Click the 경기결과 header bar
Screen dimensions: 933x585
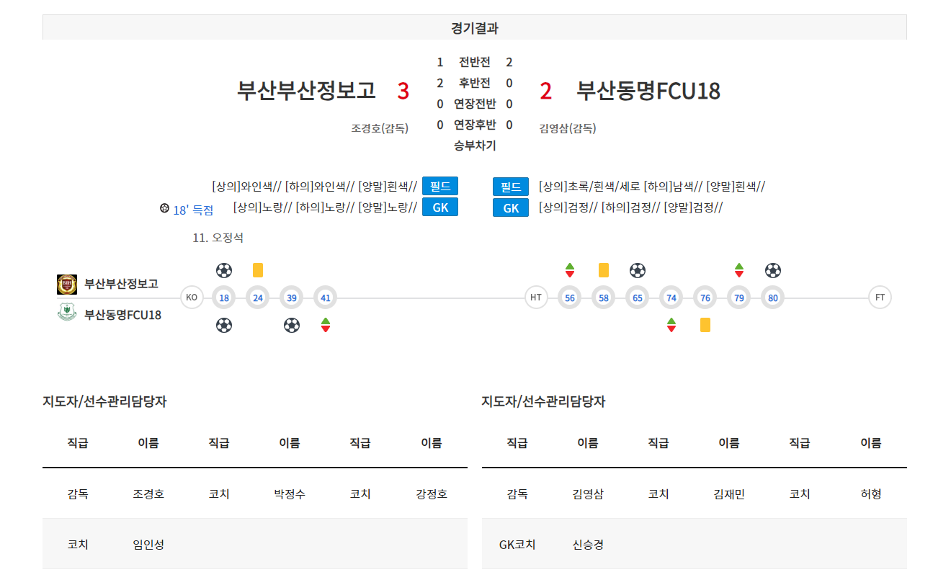click(x=475, y=28)
